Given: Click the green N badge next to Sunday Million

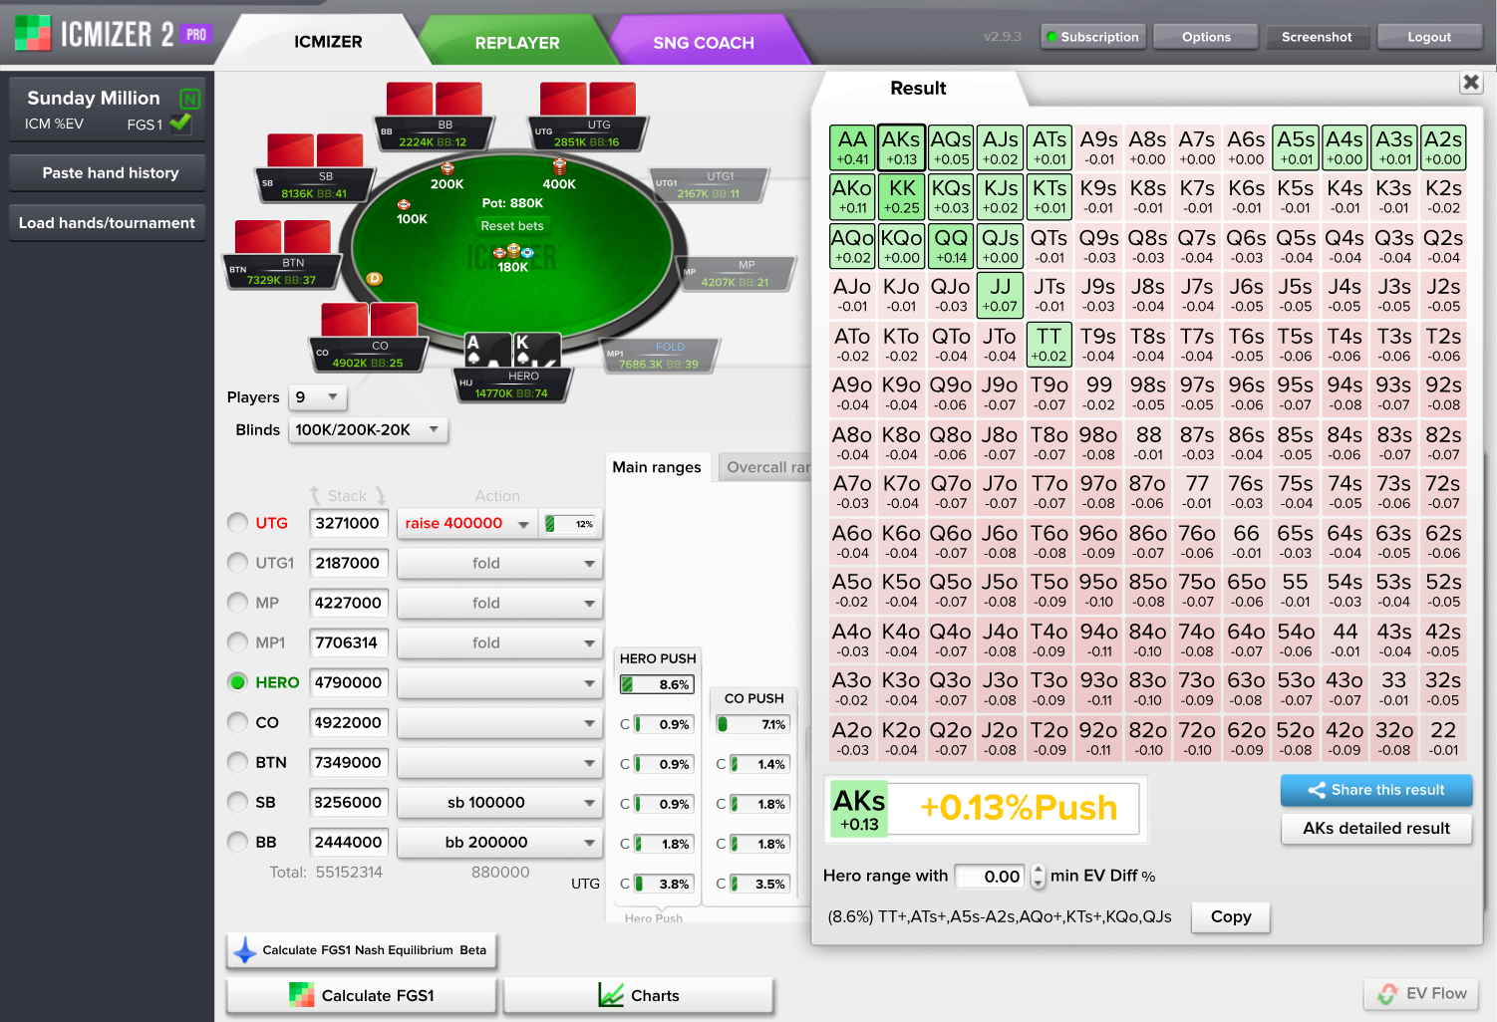Looking at the screenshot, I should point(189,99).
